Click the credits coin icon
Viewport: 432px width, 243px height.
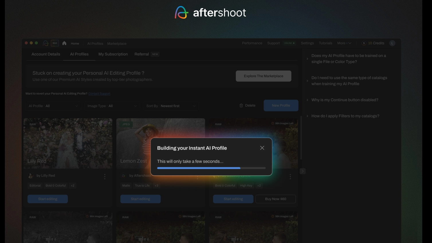click(364, 43)
